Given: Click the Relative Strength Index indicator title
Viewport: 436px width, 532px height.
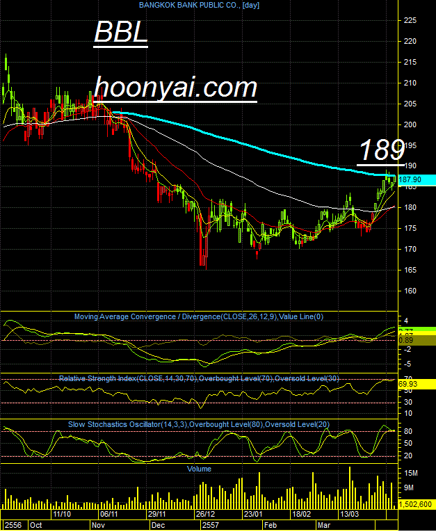Looking at the screenshot, I should click(199, 378).
